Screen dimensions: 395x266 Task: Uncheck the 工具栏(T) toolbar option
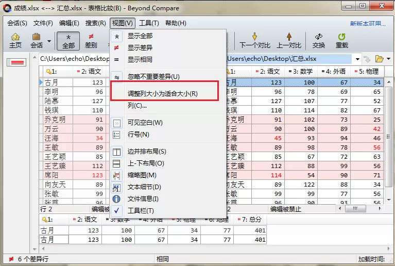(168, 211)
